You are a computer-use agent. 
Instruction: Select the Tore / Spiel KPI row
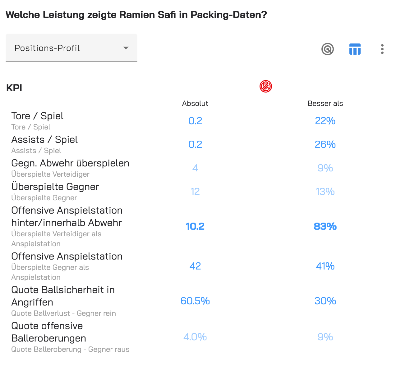pyautogui.click(x=200, y=121)
